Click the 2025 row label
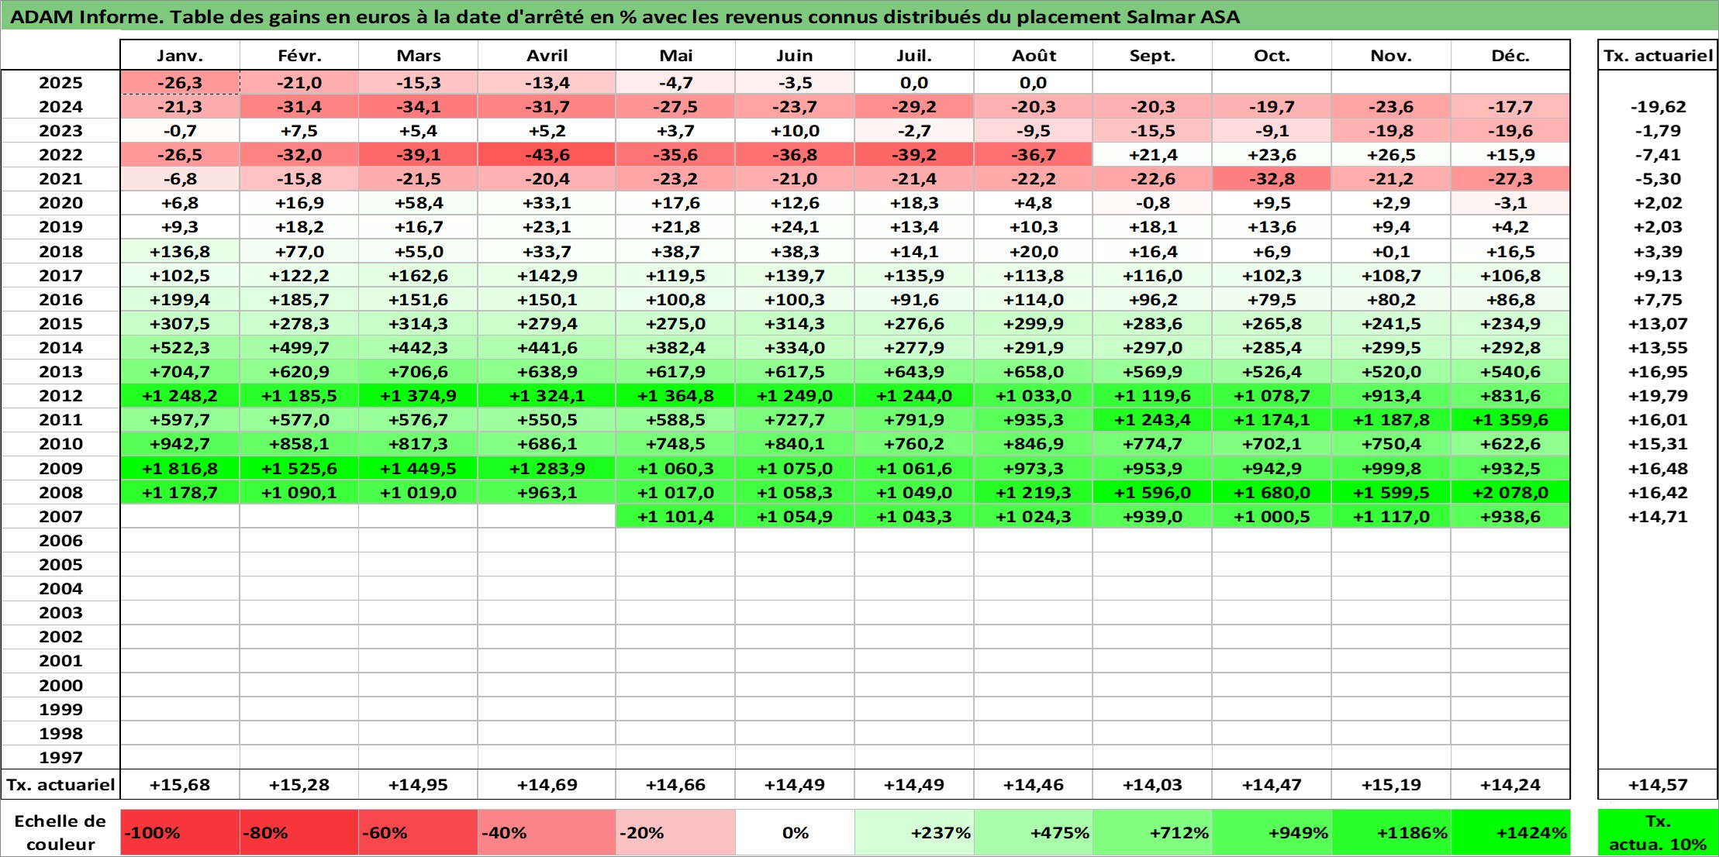The height and width of the screenshot is (857, 1719). click(x=60, y=83)
